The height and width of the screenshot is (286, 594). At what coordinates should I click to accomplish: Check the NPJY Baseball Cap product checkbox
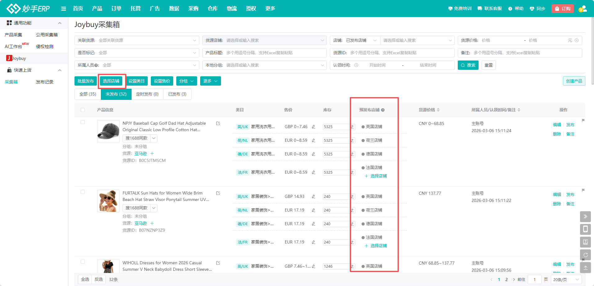click(x=83, y=122)
